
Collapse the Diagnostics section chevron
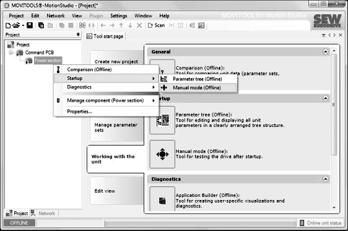[x=325, y=179]
